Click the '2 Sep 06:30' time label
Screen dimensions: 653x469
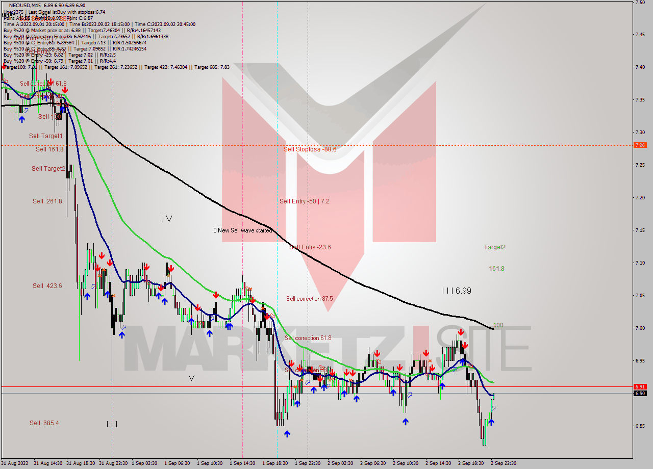[x=373, y=463]
